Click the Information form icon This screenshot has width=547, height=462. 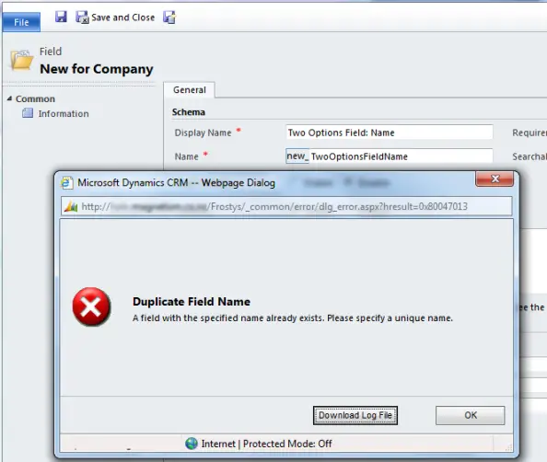[28, 113]
